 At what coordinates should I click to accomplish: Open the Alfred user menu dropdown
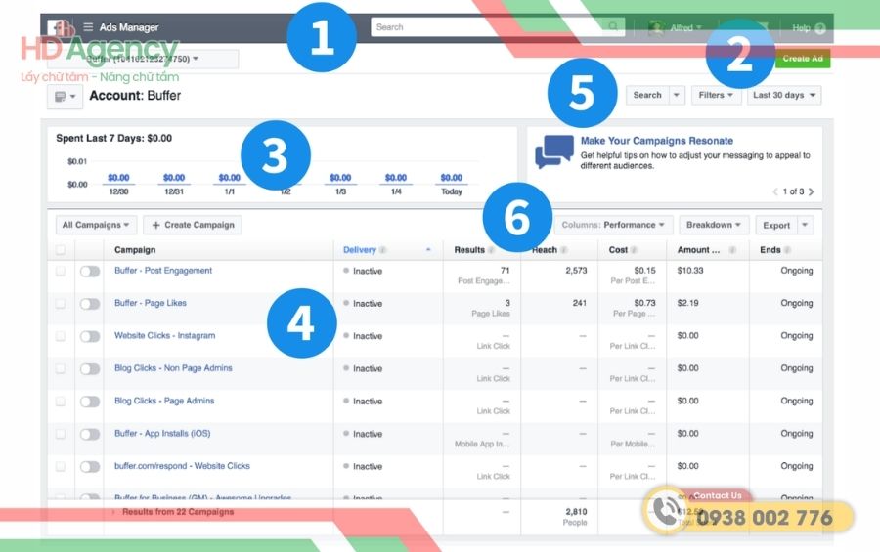click(677, 27)
